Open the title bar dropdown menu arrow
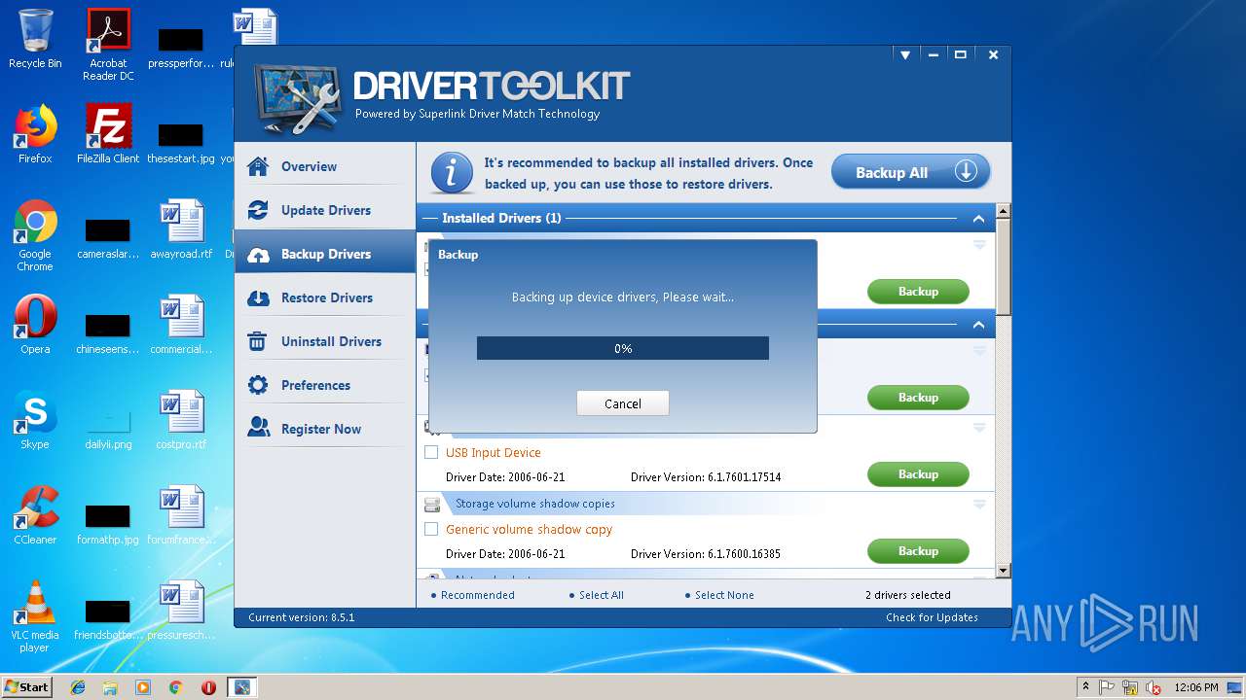Screen dimensions: 1246x700 pyautogui.click(x=904, y=55)
